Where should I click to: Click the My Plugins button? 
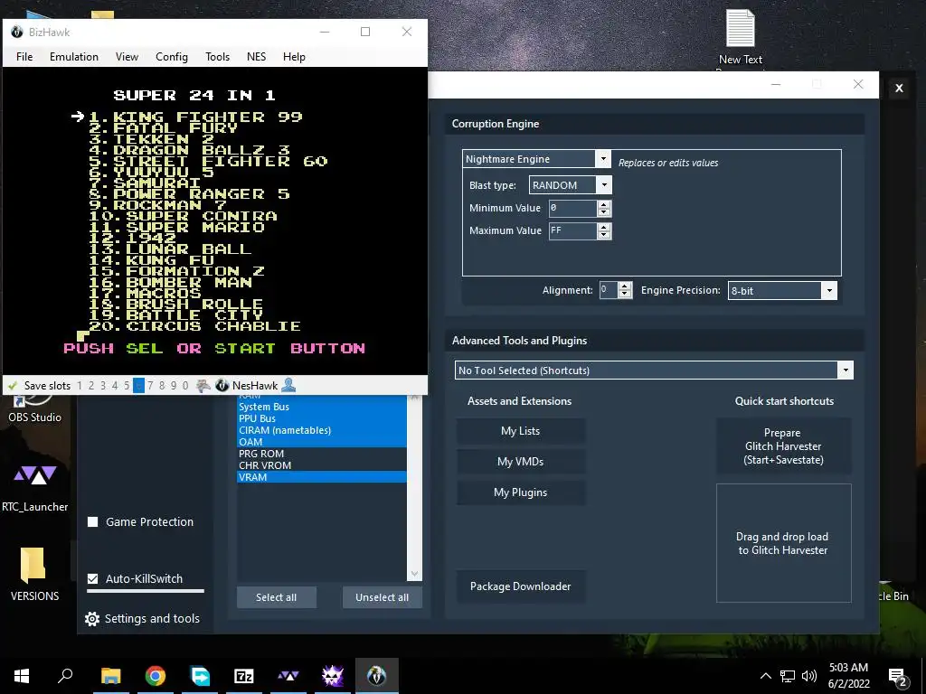(x=520, y=492)
